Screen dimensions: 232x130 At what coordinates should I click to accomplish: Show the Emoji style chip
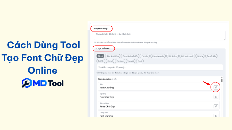140,61
